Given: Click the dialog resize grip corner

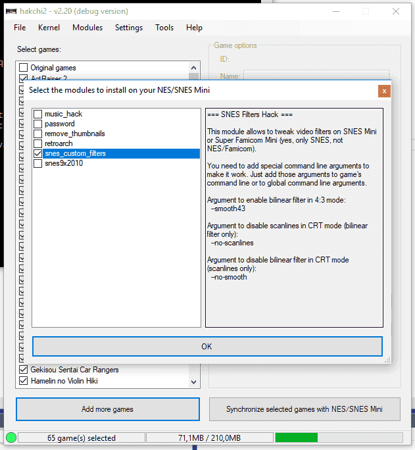Looking at the screenshot, I should [387, 360].
